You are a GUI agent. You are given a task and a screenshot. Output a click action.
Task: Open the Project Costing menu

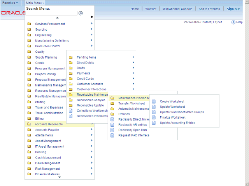coord(46,74)
